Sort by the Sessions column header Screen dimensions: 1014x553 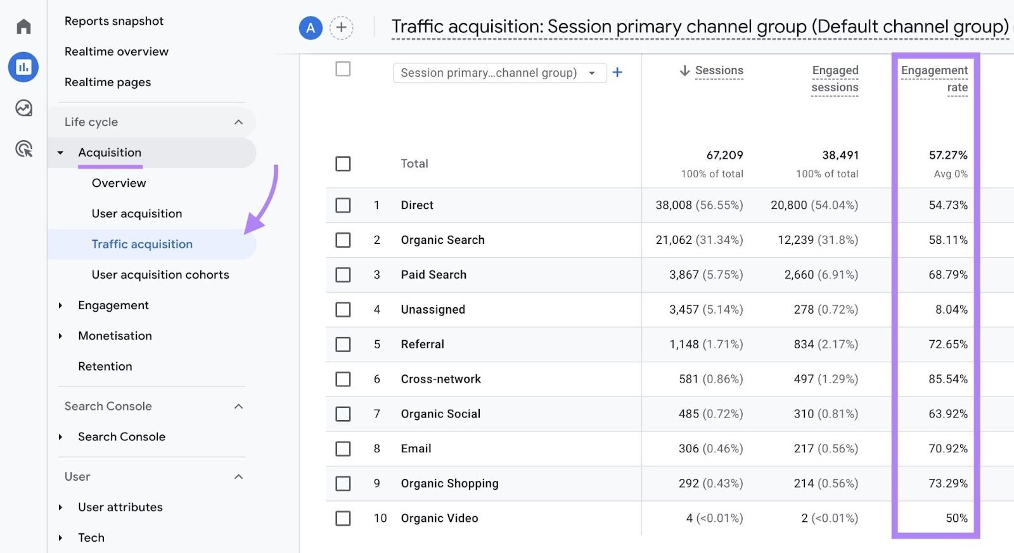(x=719, y=70)
